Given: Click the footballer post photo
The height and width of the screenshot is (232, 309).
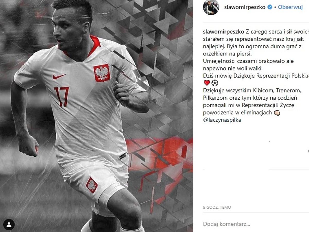Looking at the screenshot, I should tap(97, 116).
